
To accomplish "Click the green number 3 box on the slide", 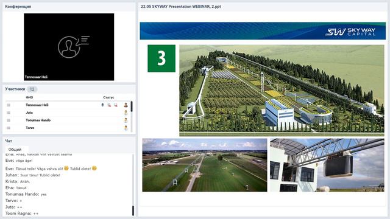I will click(161, 58).
